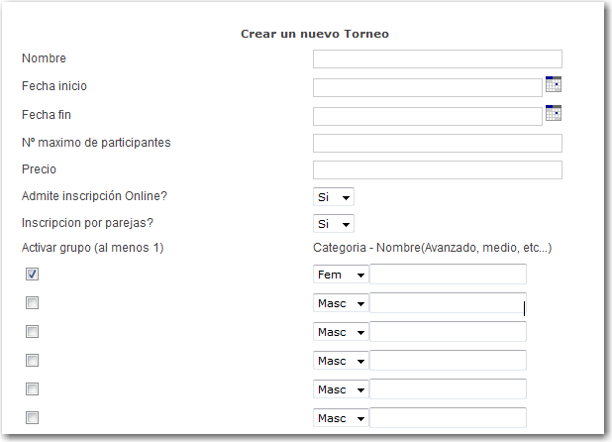Click the group name field beside Fem
The height and width of the screenshot is (442, 612).
click(x=448, y=275)
